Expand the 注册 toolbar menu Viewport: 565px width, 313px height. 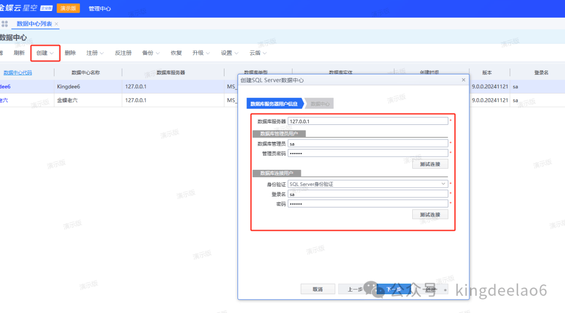coord(95,53)
